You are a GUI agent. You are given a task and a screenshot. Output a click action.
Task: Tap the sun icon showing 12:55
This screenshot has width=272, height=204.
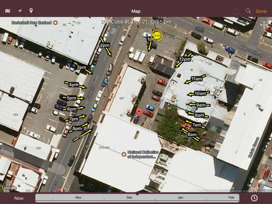click(157, 36)
